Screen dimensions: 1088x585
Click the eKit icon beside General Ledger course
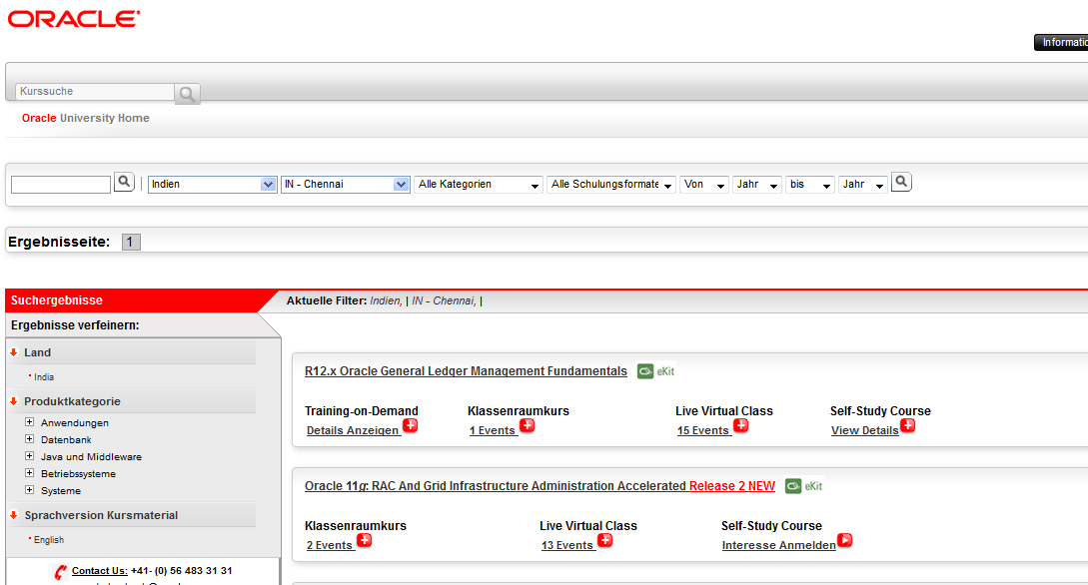click(x=655, y=370)
